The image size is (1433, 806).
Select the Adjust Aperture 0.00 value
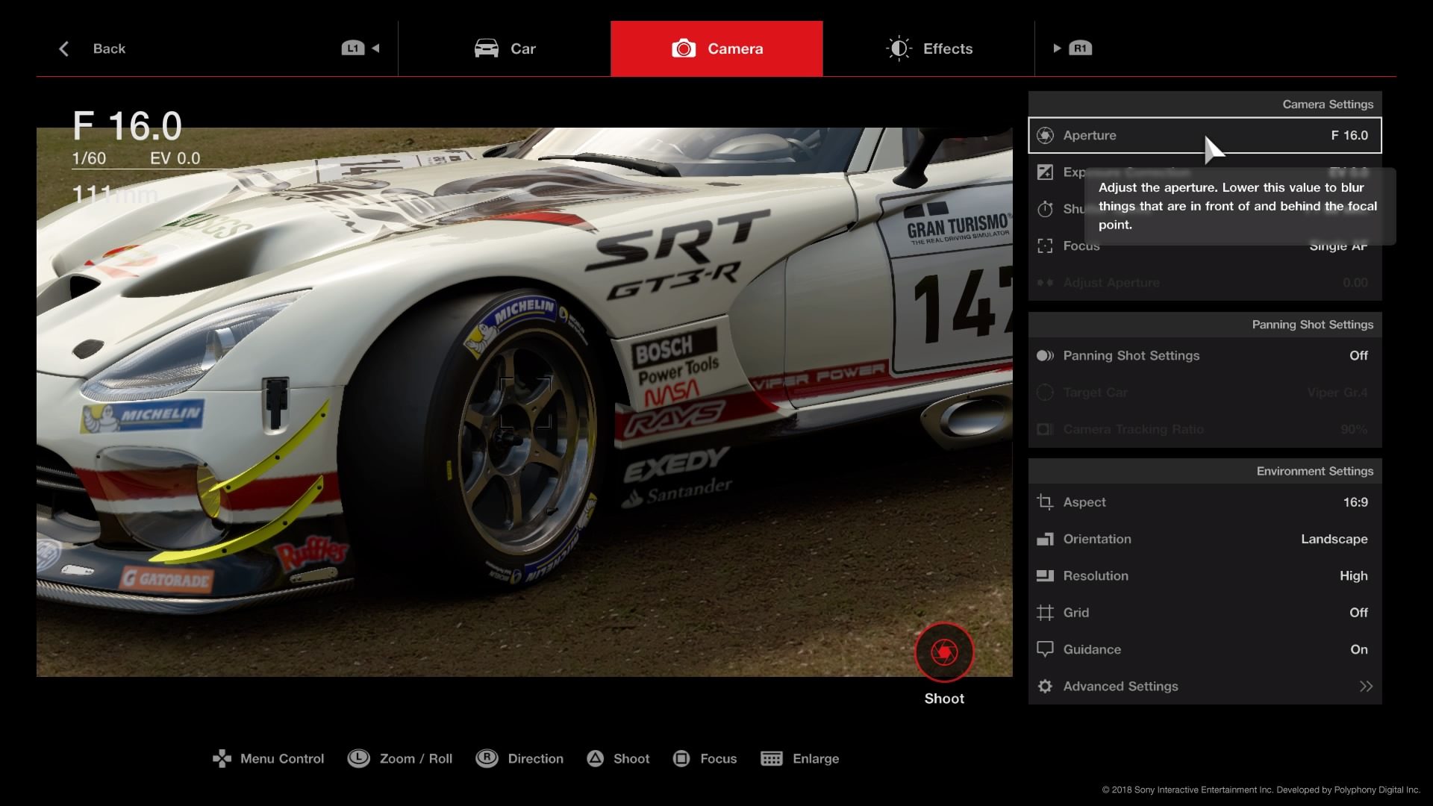(1355, 283)
